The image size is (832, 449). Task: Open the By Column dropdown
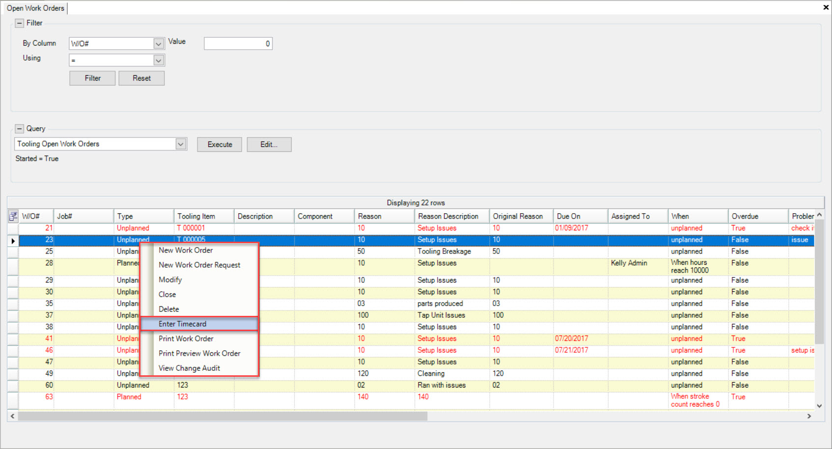[x=159, y=44]
